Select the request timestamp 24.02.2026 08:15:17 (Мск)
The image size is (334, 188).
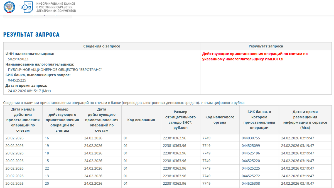coord(30,91)
